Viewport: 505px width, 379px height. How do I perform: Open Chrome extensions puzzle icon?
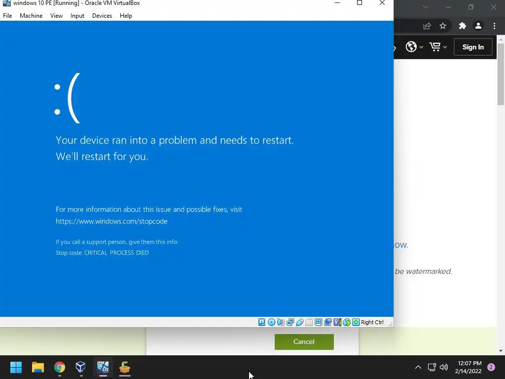tap(463, 26)
